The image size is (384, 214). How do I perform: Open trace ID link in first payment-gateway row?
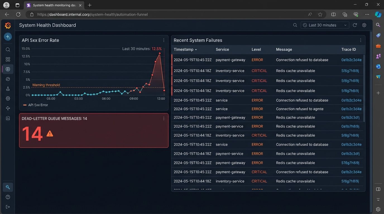pos(351,60)
